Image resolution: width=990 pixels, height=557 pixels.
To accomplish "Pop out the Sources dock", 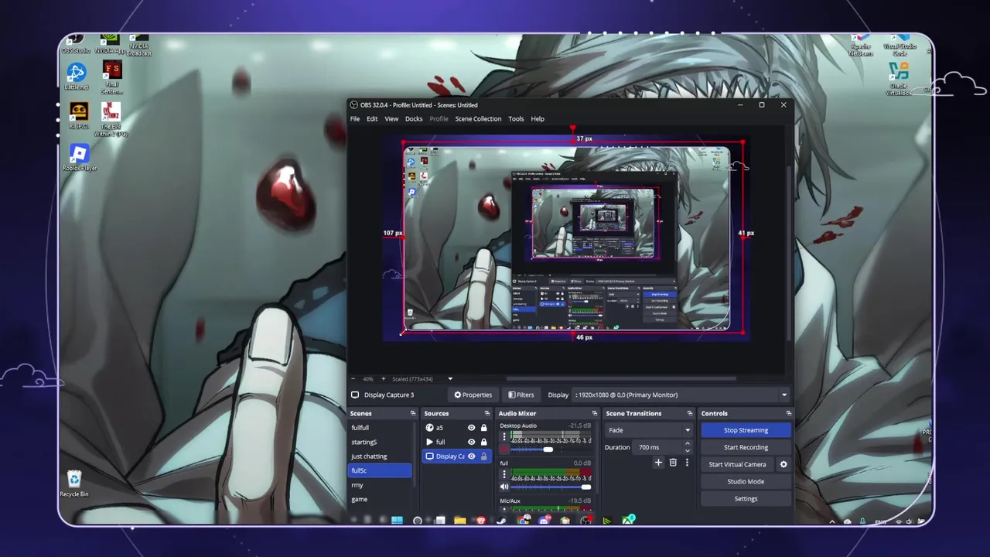I will click(486, 413).
